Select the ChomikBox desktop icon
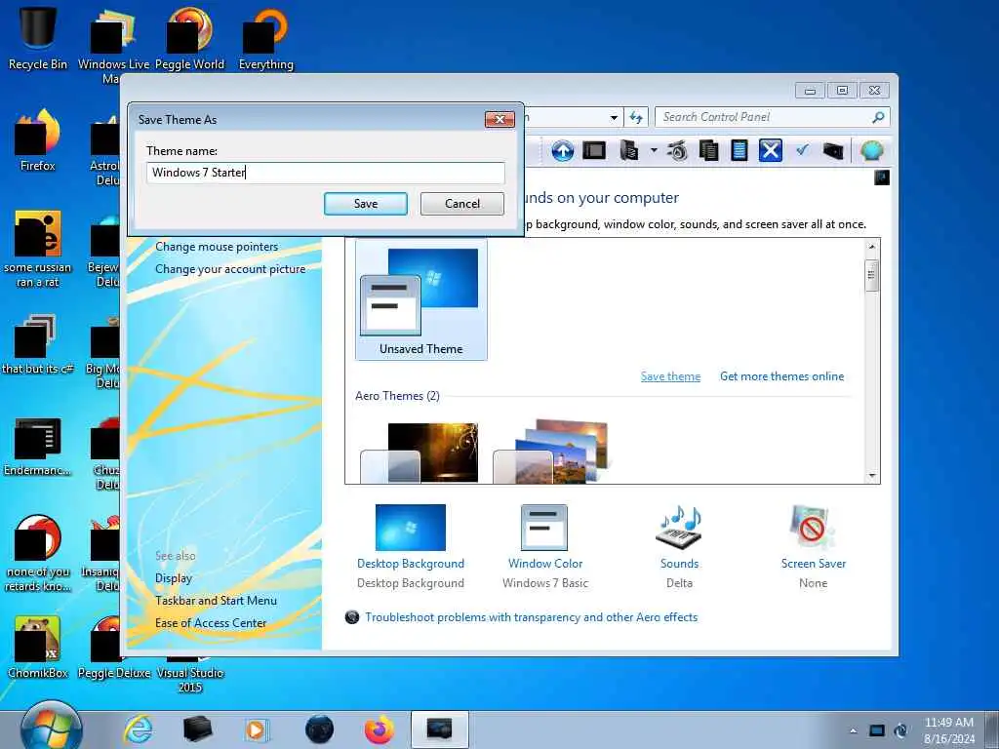This screenshot has height=749, width=999. 38,648
